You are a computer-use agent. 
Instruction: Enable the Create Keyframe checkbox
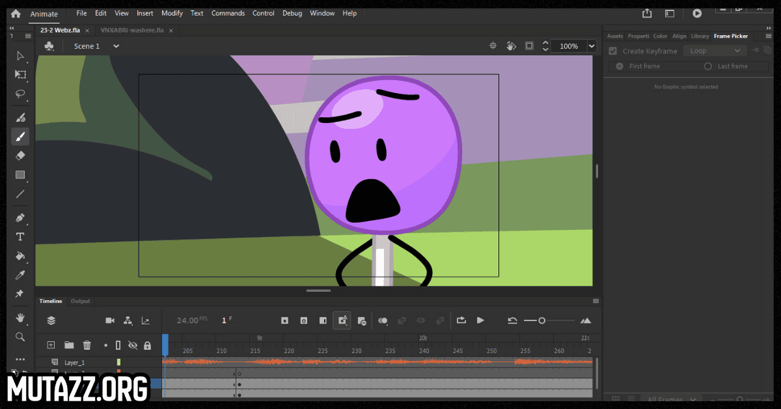coord(612,51)
